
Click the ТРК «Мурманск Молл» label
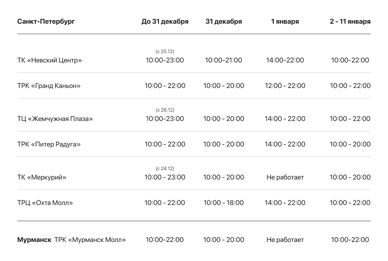coord(90,240)
